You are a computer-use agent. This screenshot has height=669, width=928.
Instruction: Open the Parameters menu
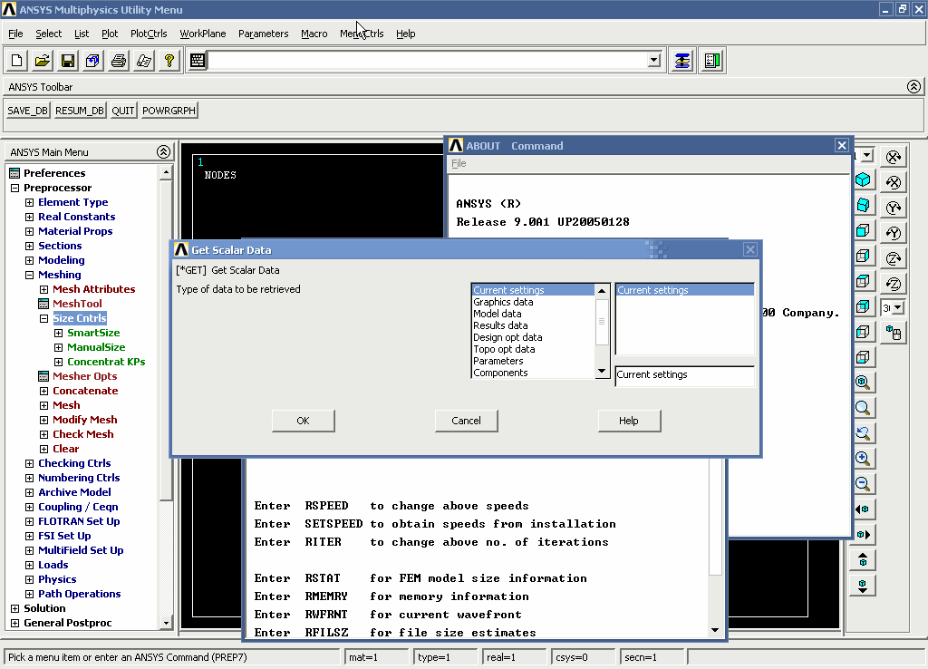click(264, 34)
